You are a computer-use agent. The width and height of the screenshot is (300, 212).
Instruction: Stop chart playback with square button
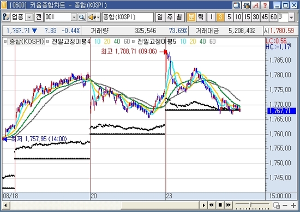click(220, 205)
